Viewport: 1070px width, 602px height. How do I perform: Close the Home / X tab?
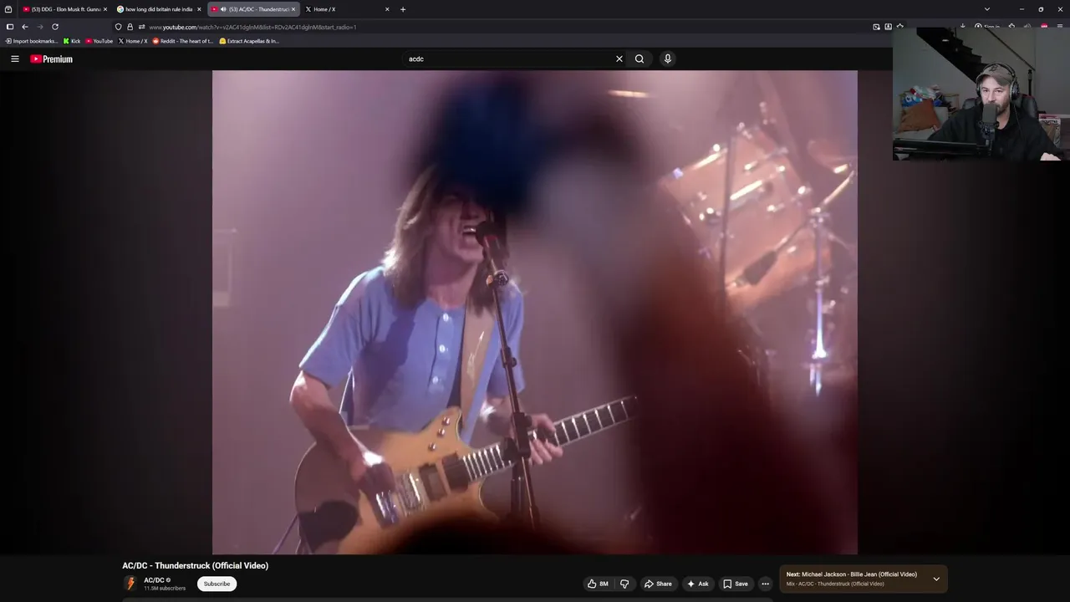point(387,9)
